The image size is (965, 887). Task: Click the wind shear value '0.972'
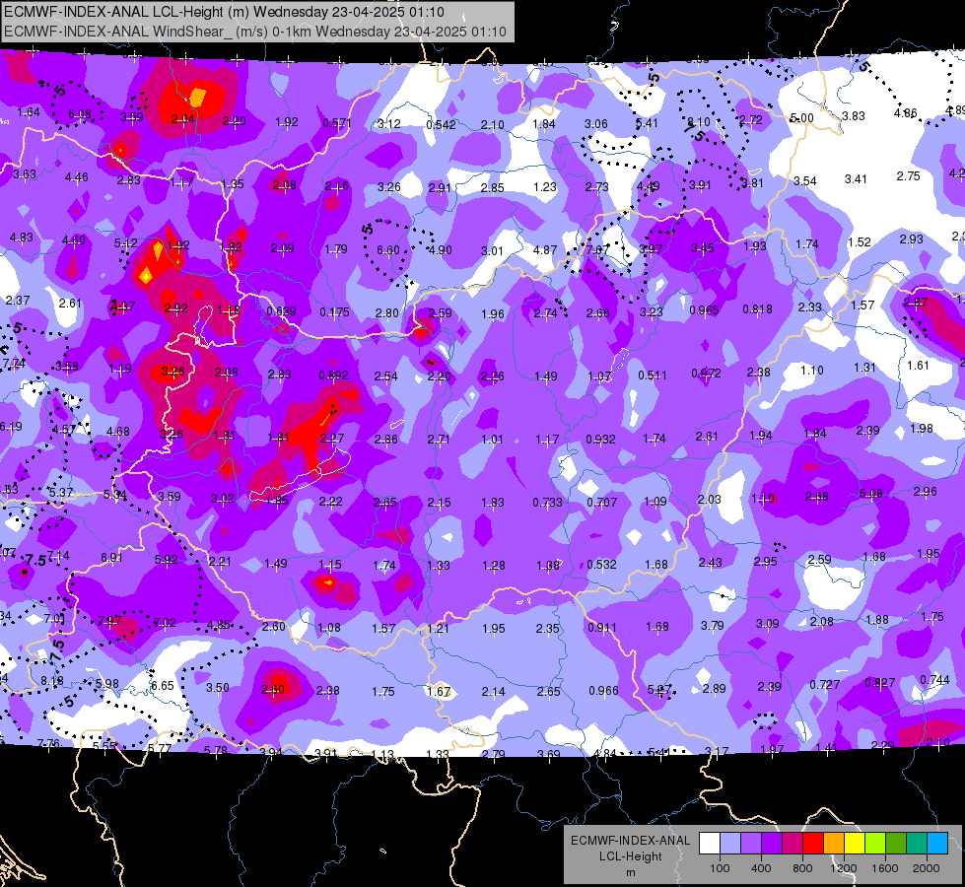pyautogui.click(x=706, y=373)
